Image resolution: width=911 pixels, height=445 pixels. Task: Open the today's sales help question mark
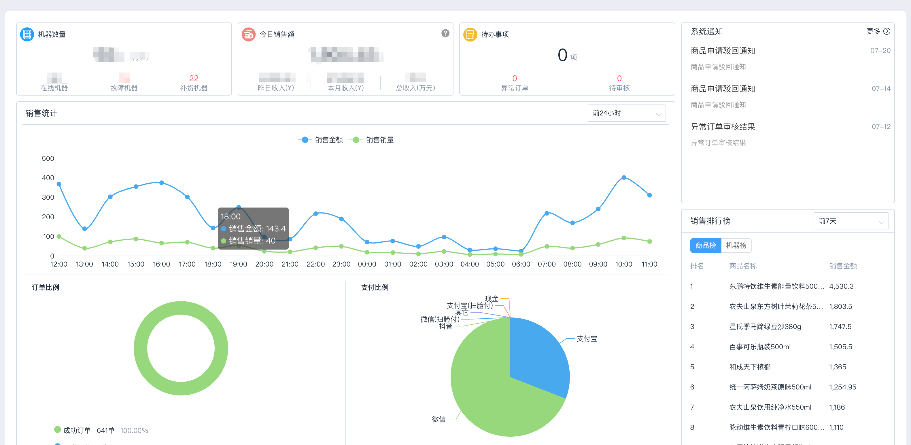pos(445,33)
